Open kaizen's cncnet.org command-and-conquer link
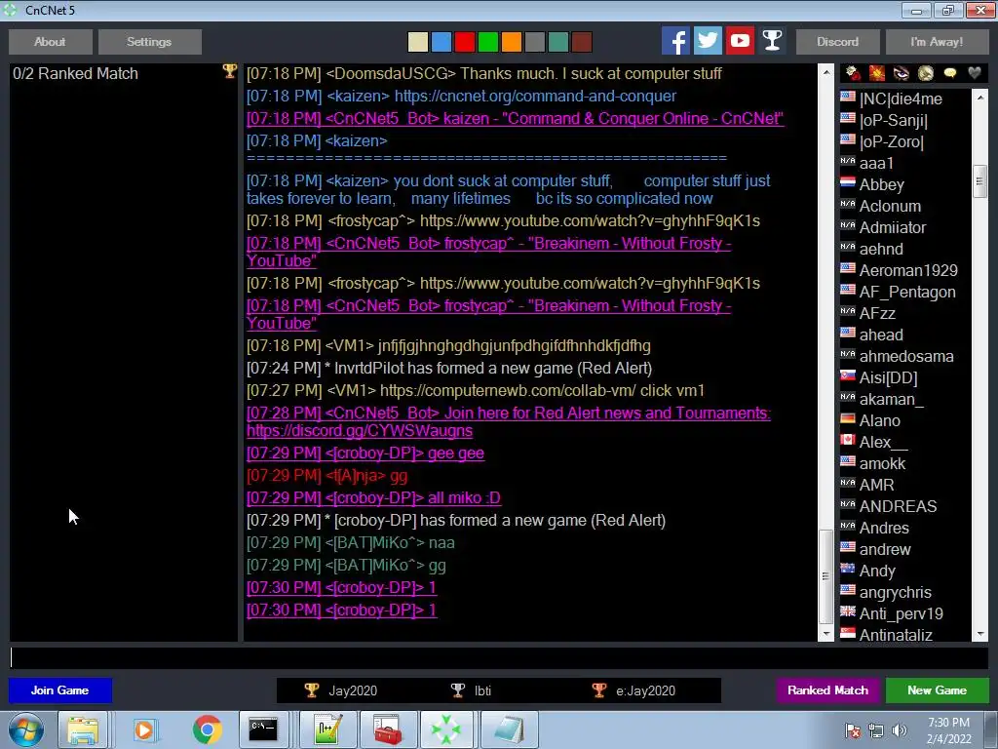The height and width of the screenshot is (749, 998). [x=535, y=97]
